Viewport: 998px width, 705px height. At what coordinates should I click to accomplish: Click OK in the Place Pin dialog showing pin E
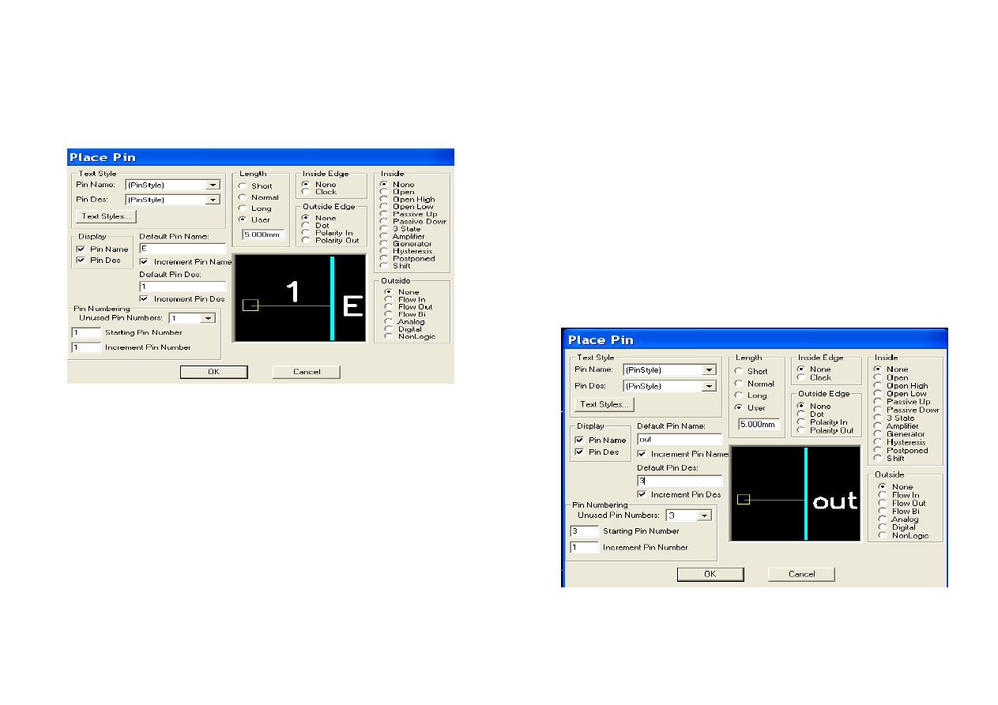point(213,372)
